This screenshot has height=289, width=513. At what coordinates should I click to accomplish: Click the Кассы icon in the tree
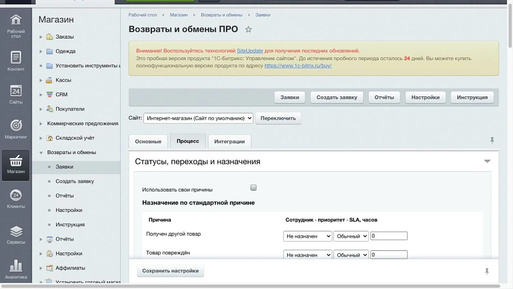click(49, 80)
